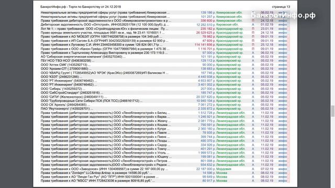Click the date '23.01.19' in the Лот № 1 row
Screen dimensions: 335x188
tap(267, 29)
